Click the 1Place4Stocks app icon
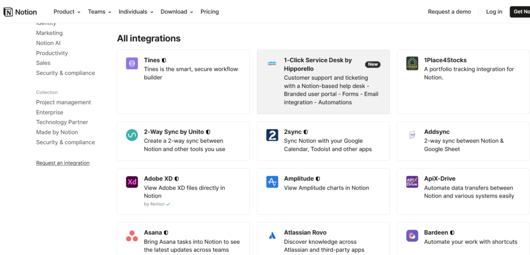The image size is (530, 255). 412,63
